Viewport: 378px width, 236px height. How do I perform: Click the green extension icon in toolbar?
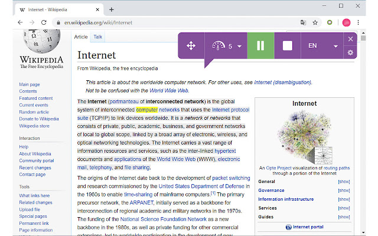click(x=330, y=22)
